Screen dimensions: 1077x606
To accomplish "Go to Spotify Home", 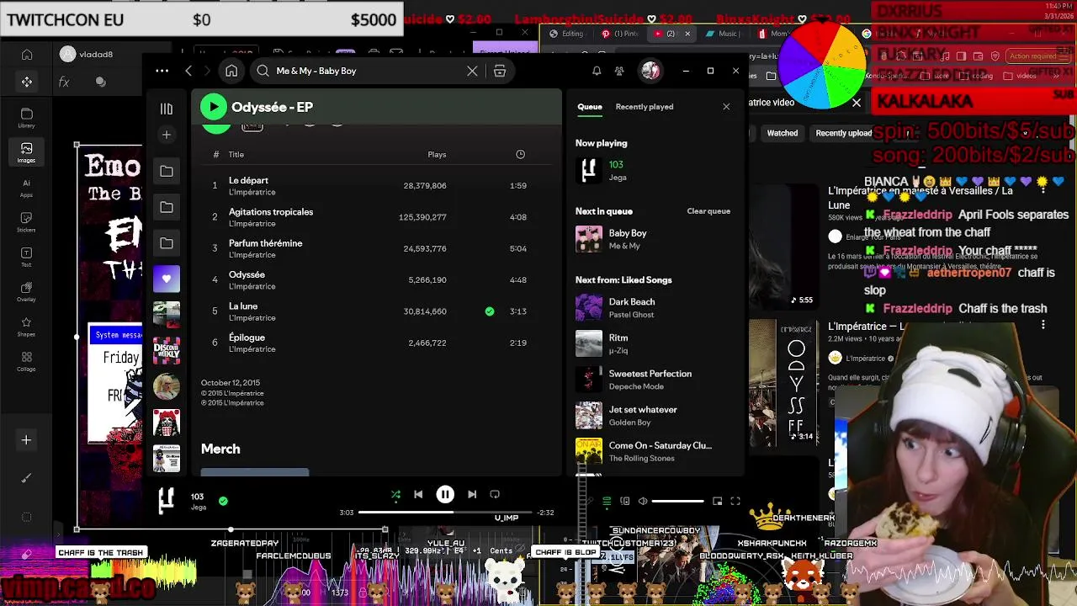I will point(231,71).
